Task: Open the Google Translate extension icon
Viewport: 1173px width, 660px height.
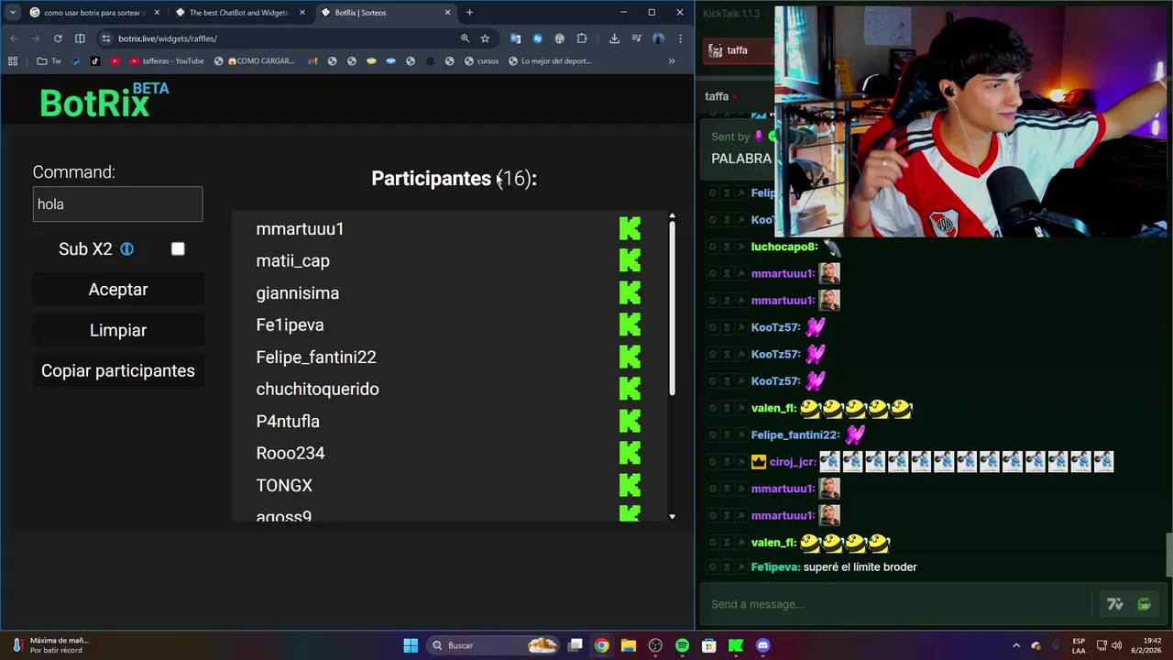Action: pyautogui.click(x=515, y=38)
